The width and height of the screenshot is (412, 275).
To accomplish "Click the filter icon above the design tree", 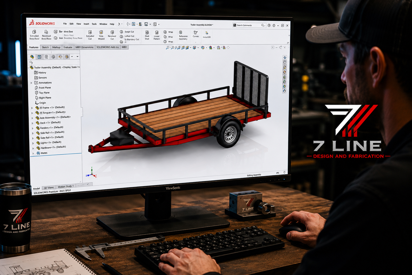I will pyautogui.click(x=31, y=62).
